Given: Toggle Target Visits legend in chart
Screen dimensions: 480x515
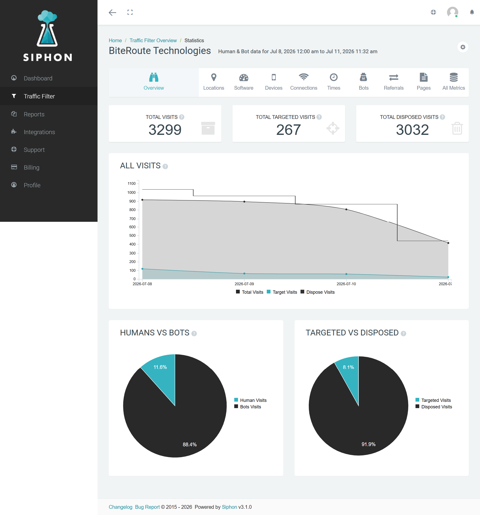Looking at the screenshot, I should pos(282,292).
